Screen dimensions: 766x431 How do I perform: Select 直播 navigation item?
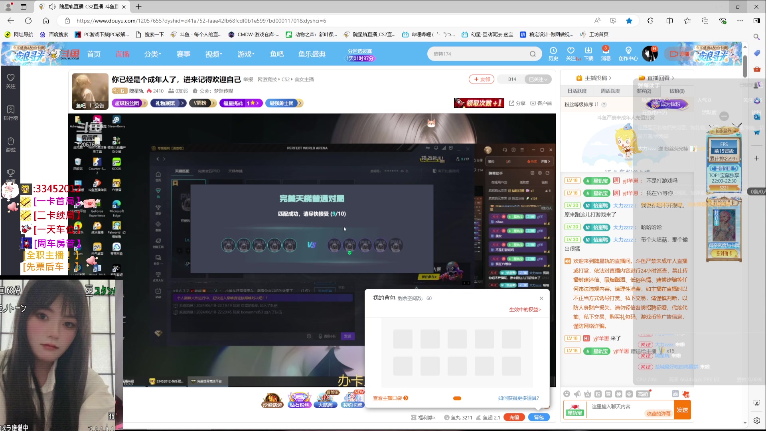pyautogui.click(x=122, y=54)
